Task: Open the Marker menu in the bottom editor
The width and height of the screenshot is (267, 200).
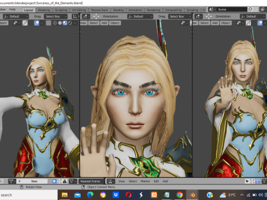Action: click(x=145, y=181)
